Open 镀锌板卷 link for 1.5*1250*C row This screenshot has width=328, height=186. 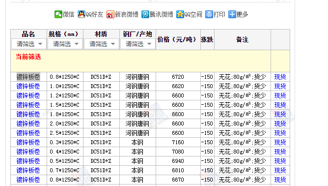[28, 105]
